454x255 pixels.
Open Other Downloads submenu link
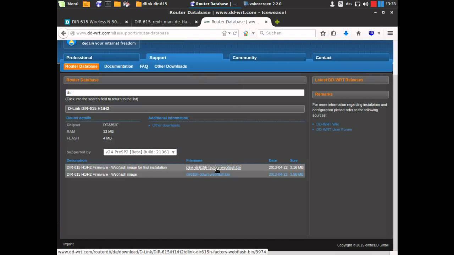tap(171, 66)
